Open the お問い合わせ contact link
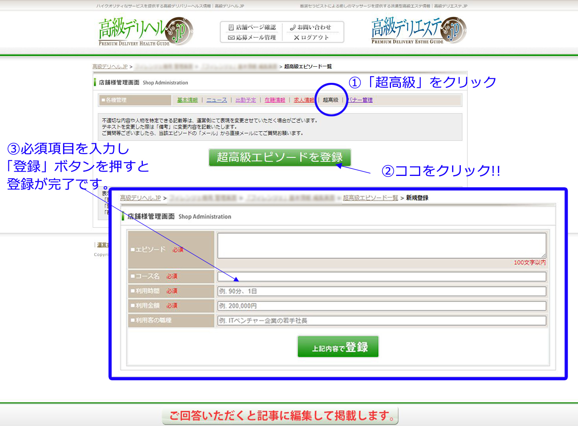The width and height of the screenshot is (578, 426). click(311, 27)
